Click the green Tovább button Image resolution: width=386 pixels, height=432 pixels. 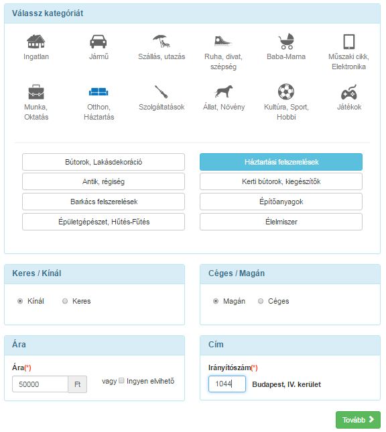[358, 420]
